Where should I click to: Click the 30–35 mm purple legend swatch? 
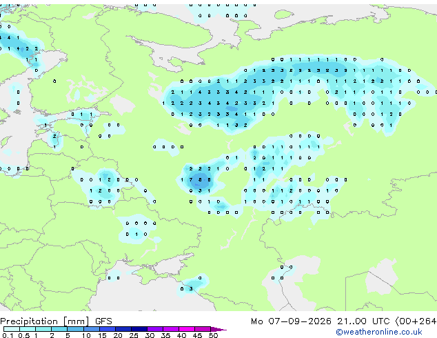click(x=155, y=329)
